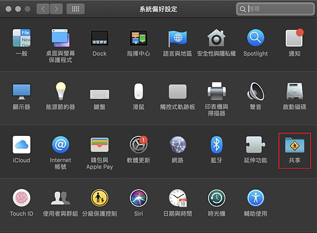Screen dimensions: 317x233
Task: Click the magnifier icon in search field
Action: tap(243, 9)
